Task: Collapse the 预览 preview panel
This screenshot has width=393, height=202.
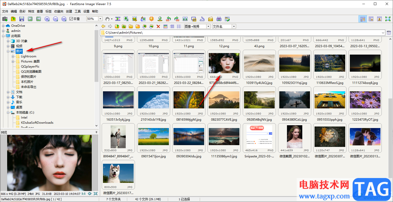Action: (96, 132)
